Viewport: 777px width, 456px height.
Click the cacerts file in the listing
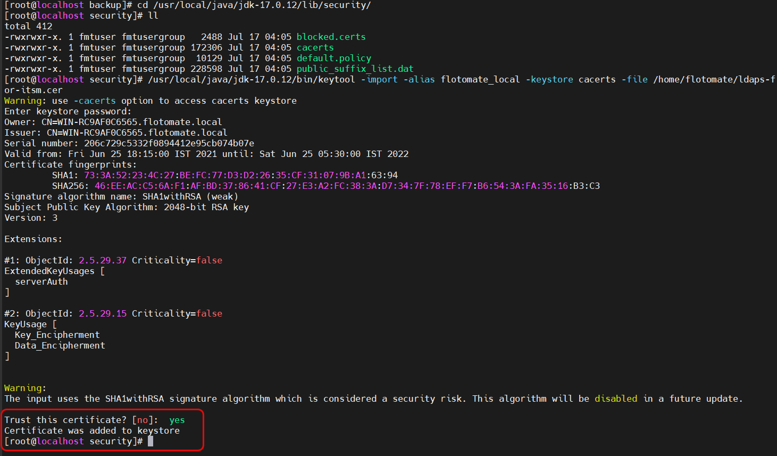[315, 47]
